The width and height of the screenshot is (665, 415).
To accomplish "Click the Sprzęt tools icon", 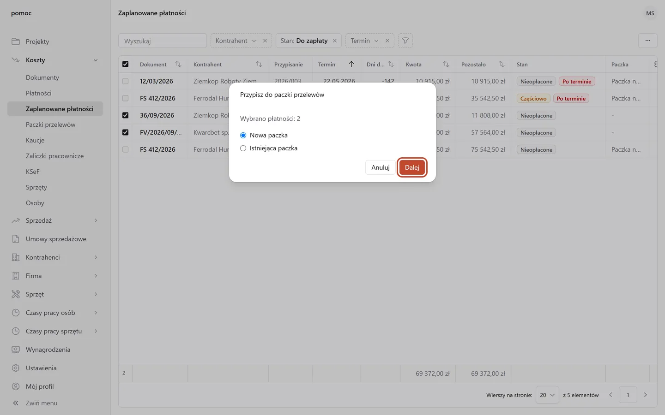I will (16, 294).
